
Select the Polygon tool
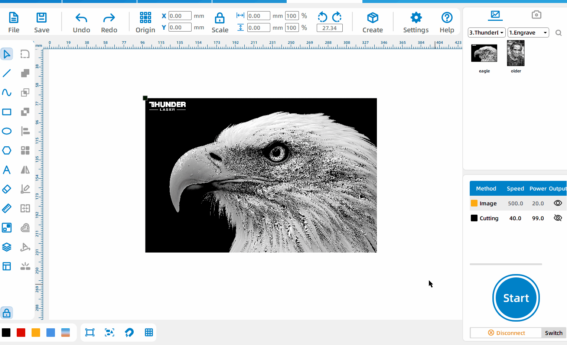[x=7, y=150]
